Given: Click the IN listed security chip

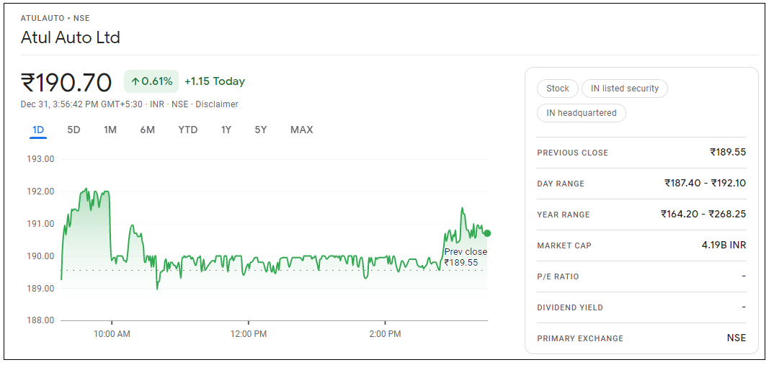Looking at the screenshot, I should 624,89.
